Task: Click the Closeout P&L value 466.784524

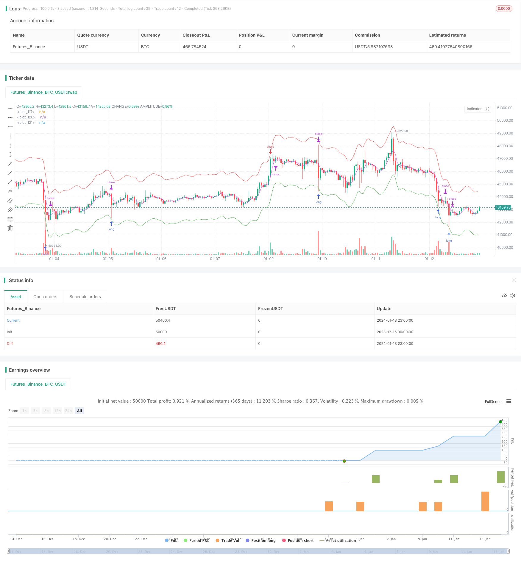Action: tap(194, 47)
